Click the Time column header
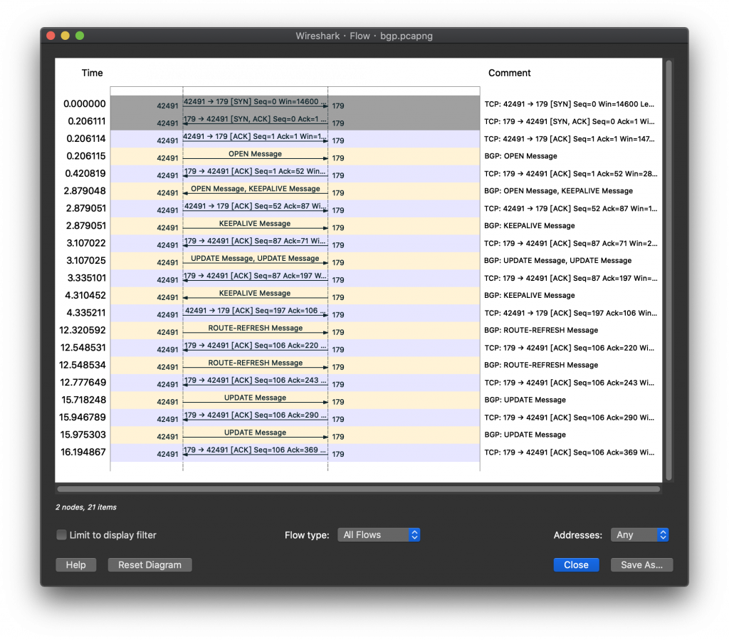This screenshot has width=729, height=640. coord(92,73)
